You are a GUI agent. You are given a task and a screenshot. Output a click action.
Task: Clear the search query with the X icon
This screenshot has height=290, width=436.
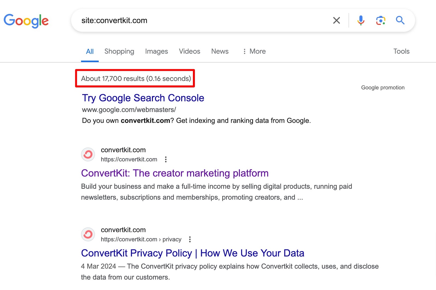pyautogui.click(x=337, y=20)
